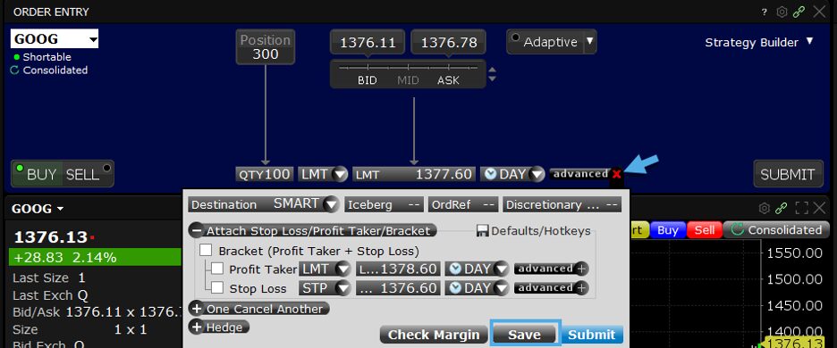Click MID on the bid/ask price slider

coord(408,80)
